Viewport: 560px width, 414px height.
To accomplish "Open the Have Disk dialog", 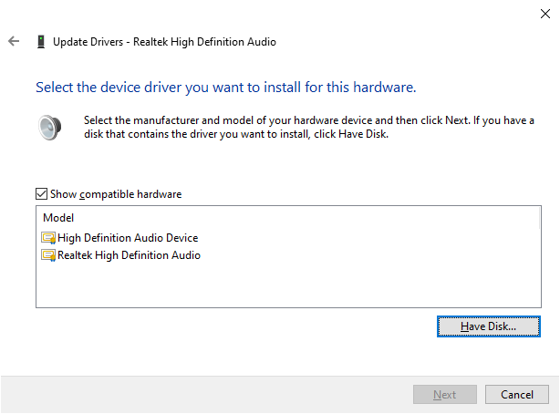I will (488, 326).
